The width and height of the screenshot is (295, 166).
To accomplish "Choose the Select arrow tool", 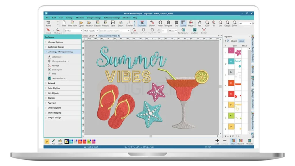I will [48, 31].
